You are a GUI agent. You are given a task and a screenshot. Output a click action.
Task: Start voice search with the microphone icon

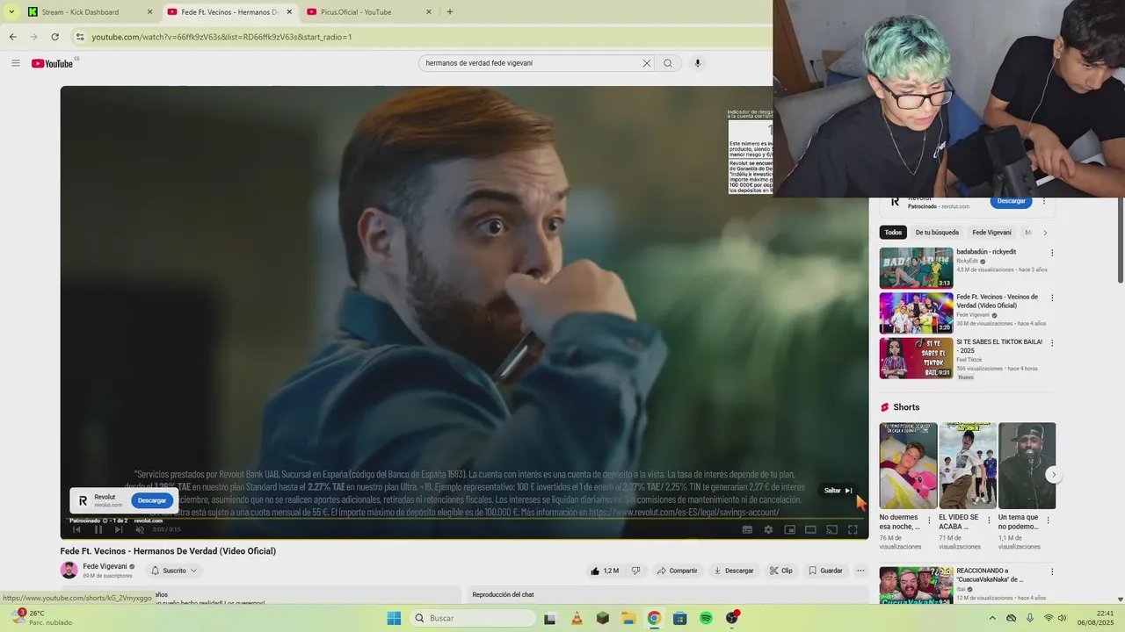pos(698,63)
